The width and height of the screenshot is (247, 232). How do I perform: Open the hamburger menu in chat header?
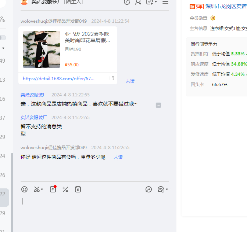[x=165, y=2]
